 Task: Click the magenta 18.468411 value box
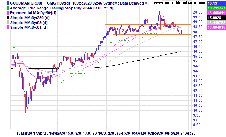216,13
